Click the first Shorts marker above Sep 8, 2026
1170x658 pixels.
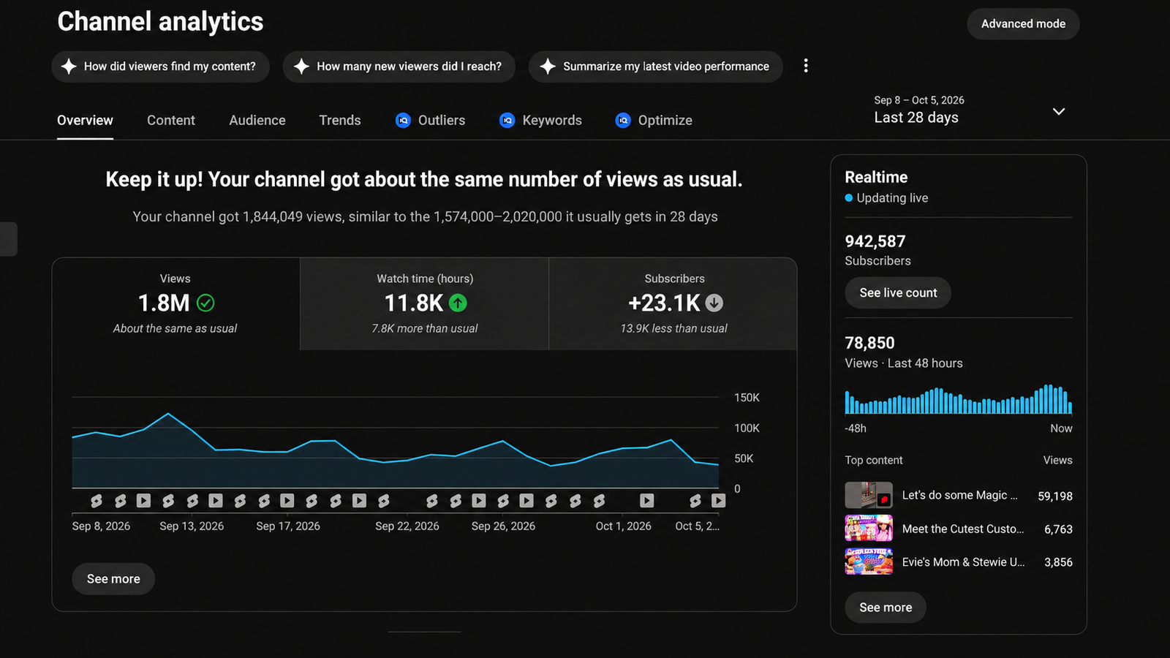pyautogui.click(x=97, y=501)
